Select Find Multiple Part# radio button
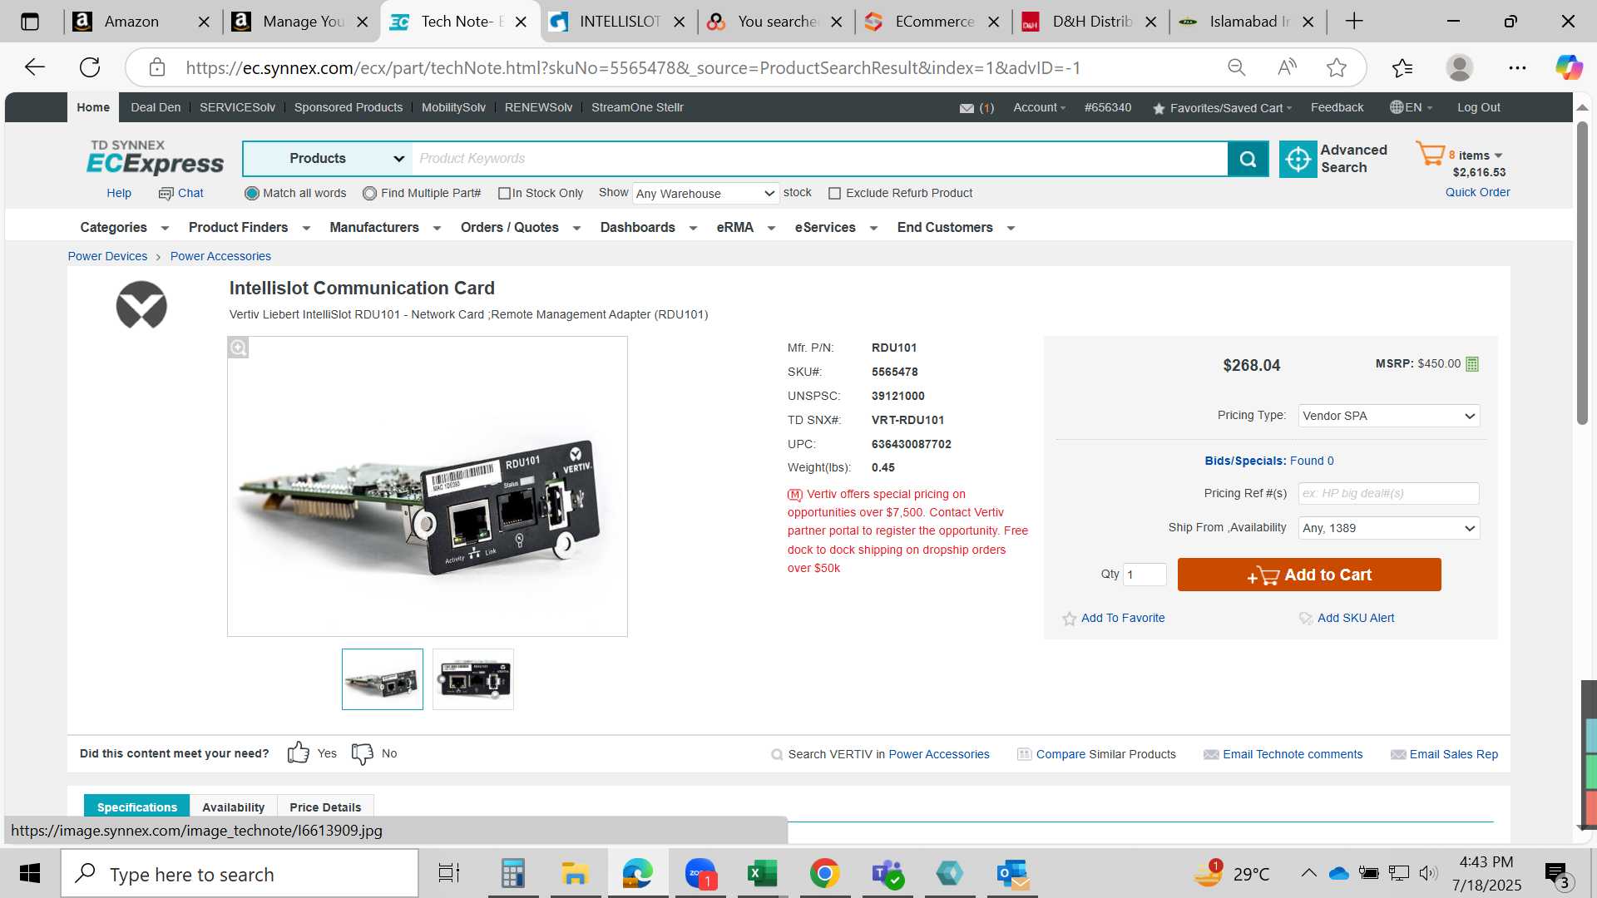Image resolution: width=1597 pixels, height=898 pixels. (370, 194)
